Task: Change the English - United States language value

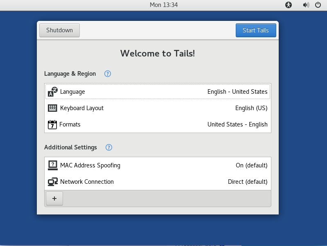Action: [237, 92]
